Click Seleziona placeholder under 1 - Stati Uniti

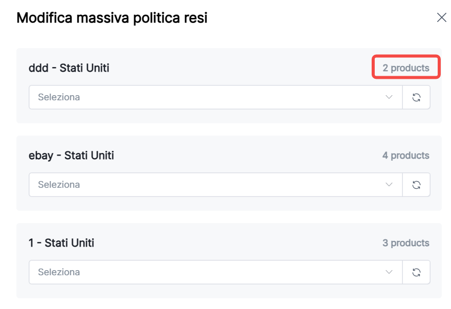[59, 272]
